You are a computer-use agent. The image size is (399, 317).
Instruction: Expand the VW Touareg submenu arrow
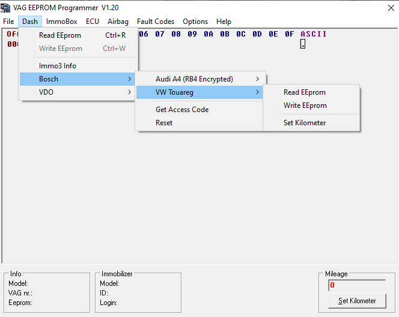coord(258,92)
